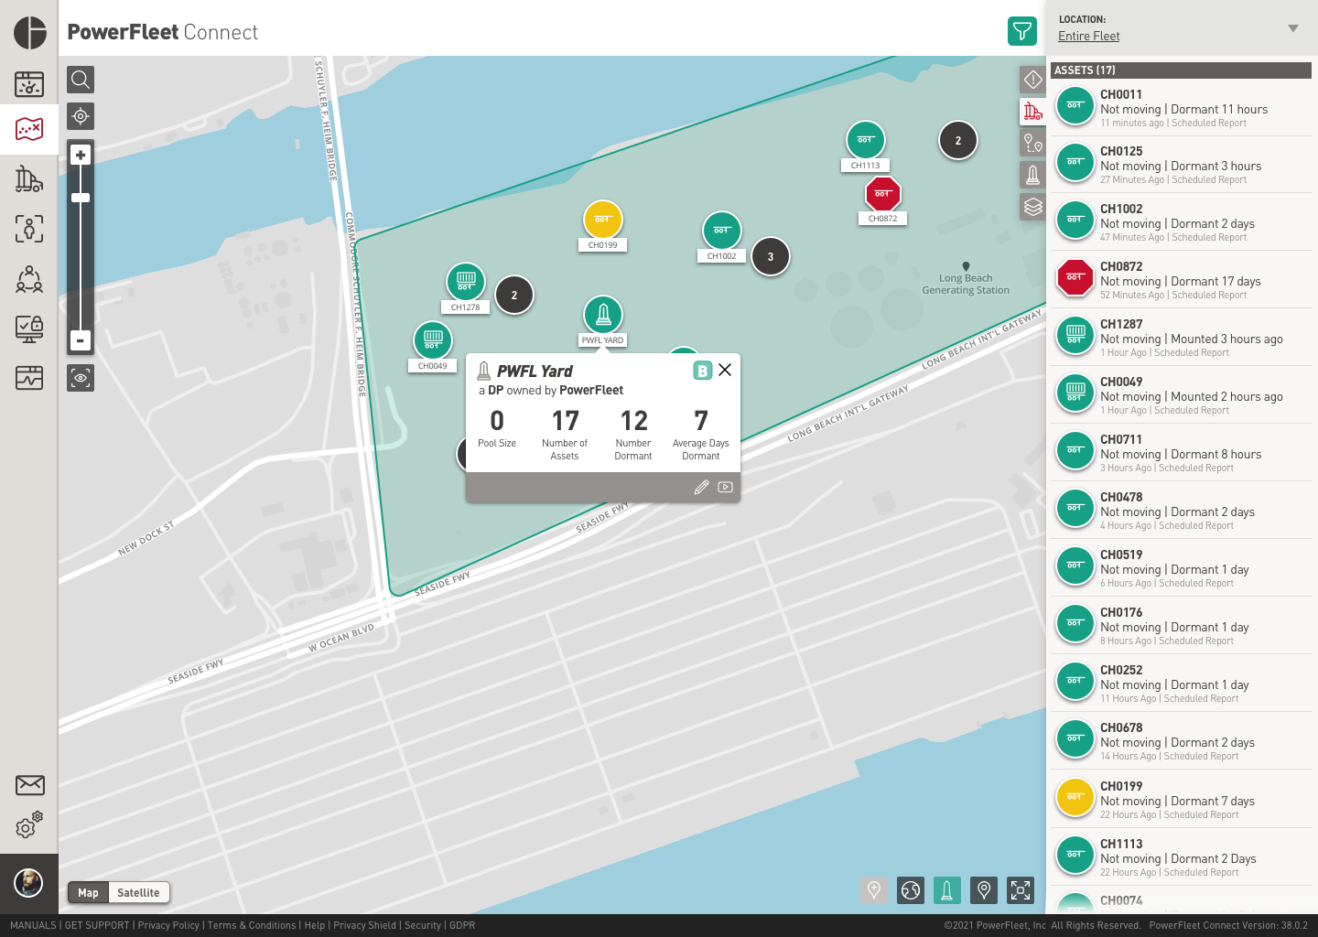Switch to Map view tab
Screen dimensions: 1318x937
click(88, 892)
